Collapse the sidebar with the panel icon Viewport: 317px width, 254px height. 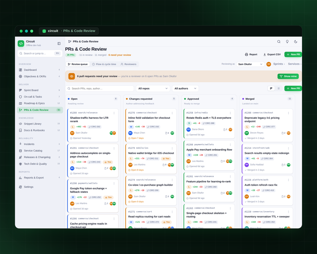[x=59, y=43]
